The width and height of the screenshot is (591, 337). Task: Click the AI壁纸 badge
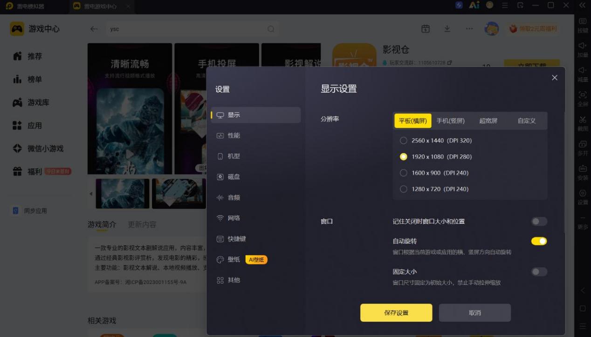(256, 260)
